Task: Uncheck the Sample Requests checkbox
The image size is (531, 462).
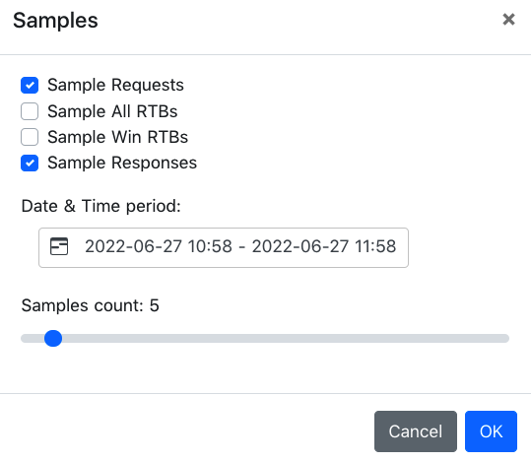Action: point(30,85)
